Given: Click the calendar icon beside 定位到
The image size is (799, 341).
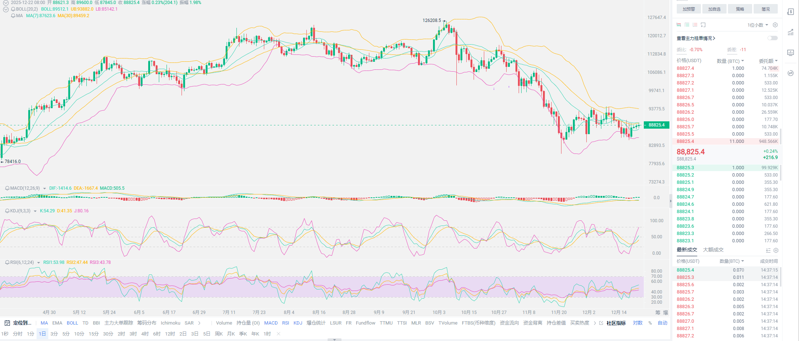Looking at the screenshot, I should click(7, 323).
